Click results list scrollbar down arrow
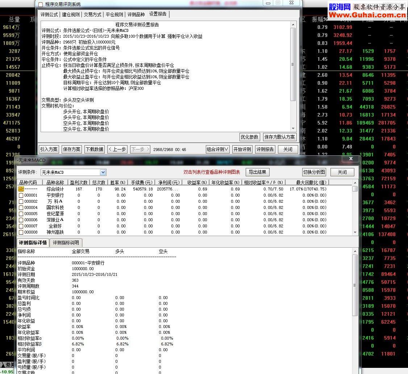 355,232
